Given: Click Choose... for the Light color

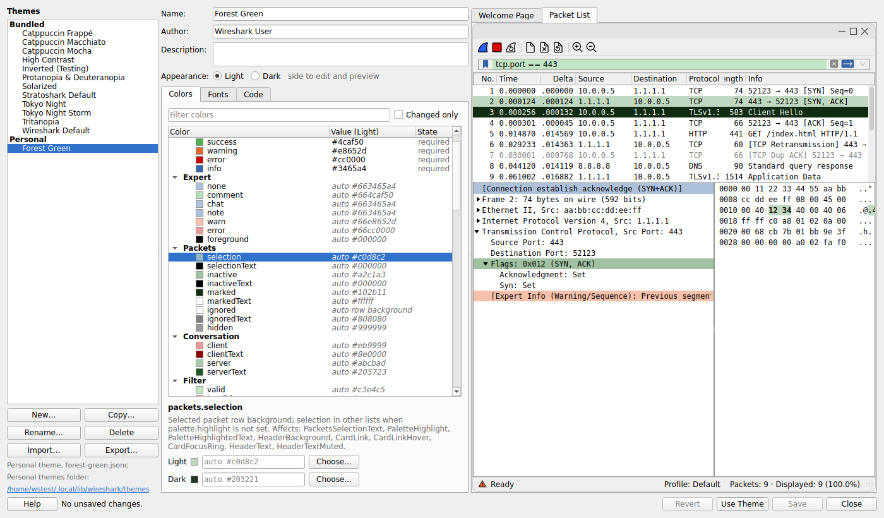Looking at the screenshot, I should click(x=334, y=462).
